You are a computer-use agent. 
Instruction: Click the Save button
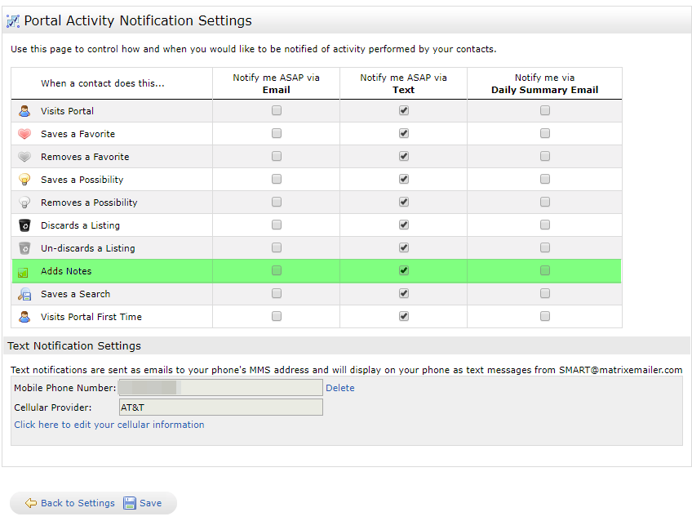coord(143,503)
